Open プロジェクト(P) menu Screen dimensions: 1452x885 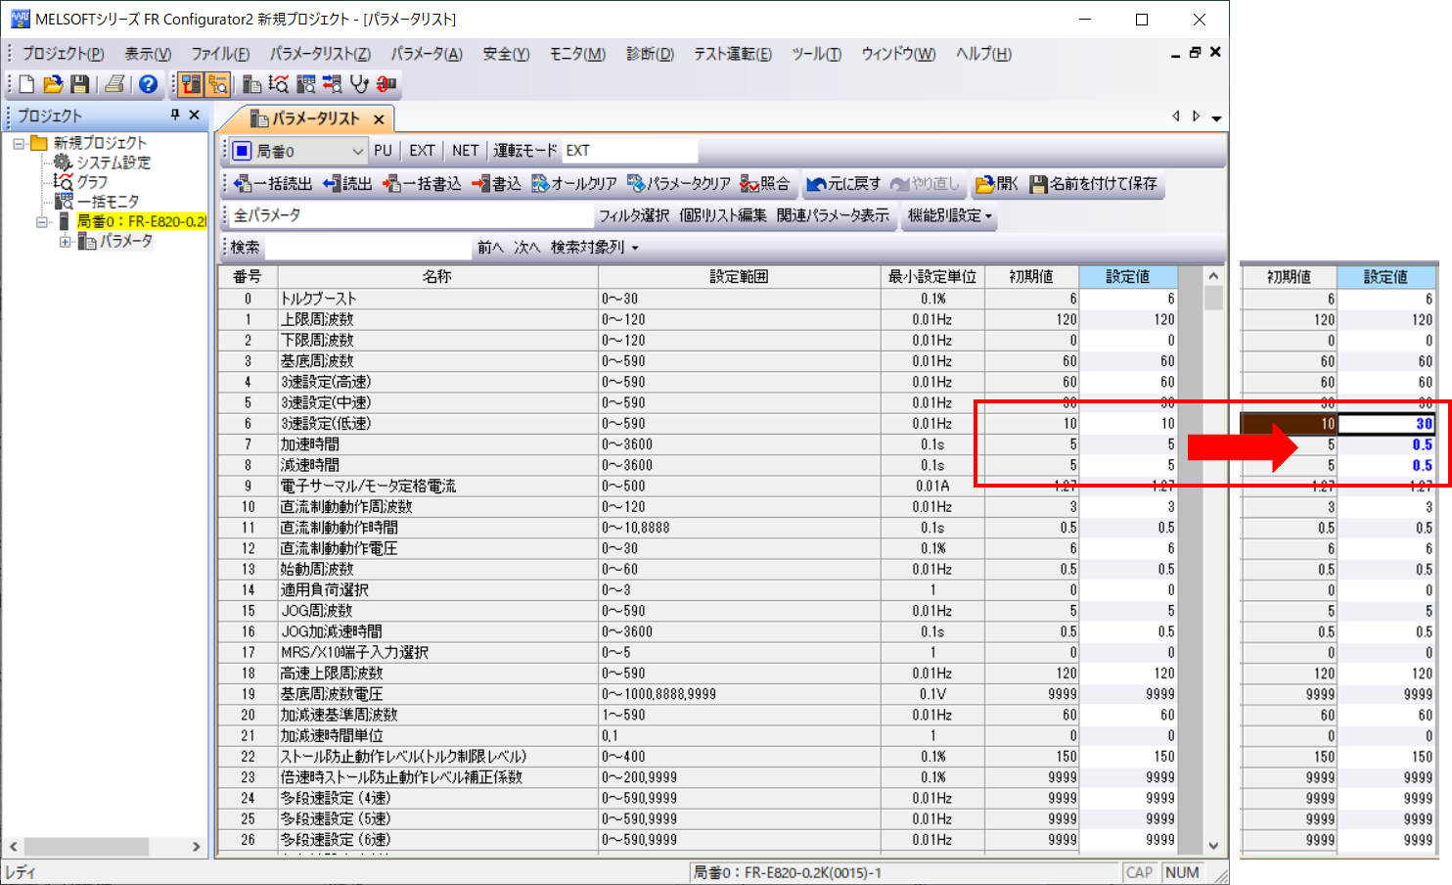[x=63, y=54]
